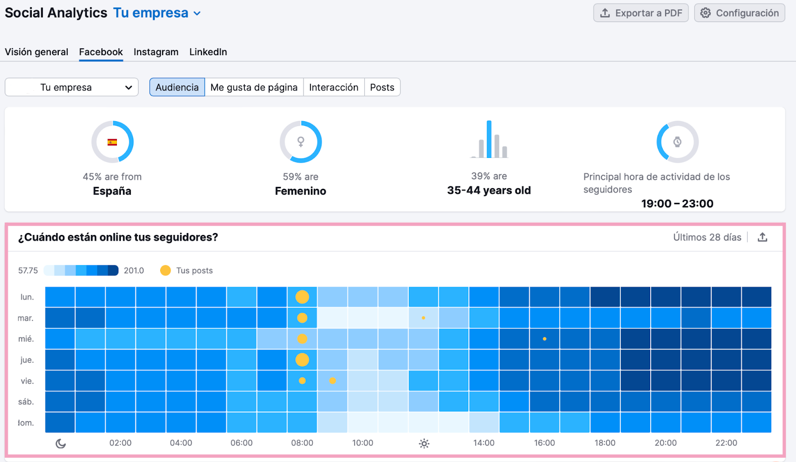The width and height of the screenshot is (796, 462).
Task: Open the Configuración settings
Action: coord(739,13)
